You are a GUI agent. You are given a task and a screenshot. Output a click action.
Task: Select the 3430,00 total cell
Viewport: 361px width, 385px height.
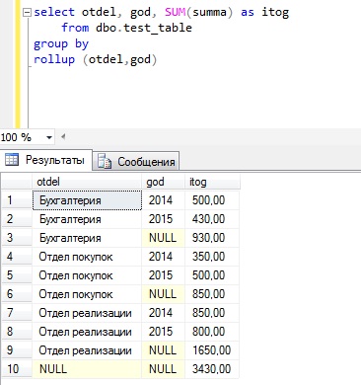tap(212, 369)
